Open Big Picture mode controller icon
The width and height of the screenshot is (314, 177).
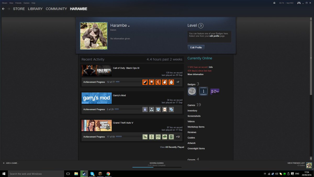coord(299,3)
